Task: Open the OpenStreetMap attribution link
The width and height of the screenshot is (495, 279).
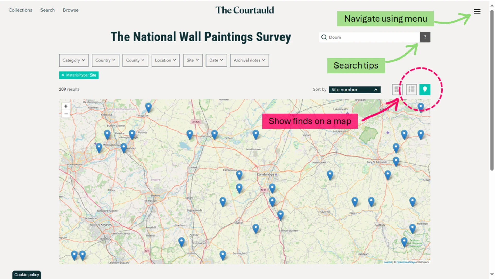Action: tap(405, 262)
